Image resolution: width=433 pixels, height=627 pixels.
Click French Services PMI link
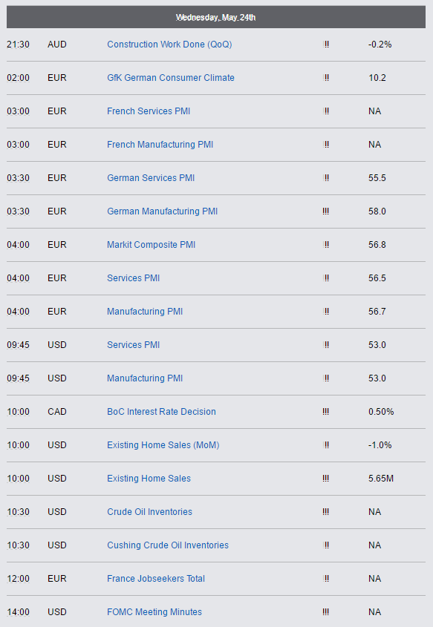coord(149,111)
